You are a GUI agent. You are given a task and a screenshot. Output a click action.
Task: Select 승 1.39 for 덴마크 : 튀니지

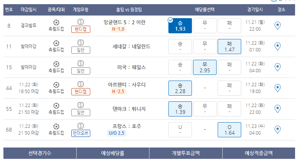pos(180,109)
